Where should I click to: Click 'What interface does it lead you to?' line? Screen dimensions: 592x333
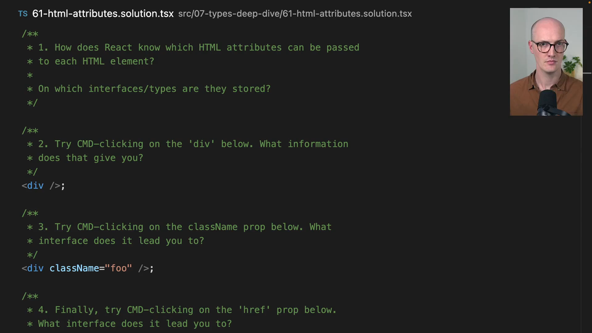pyautogui.click(x=135, y=324)
